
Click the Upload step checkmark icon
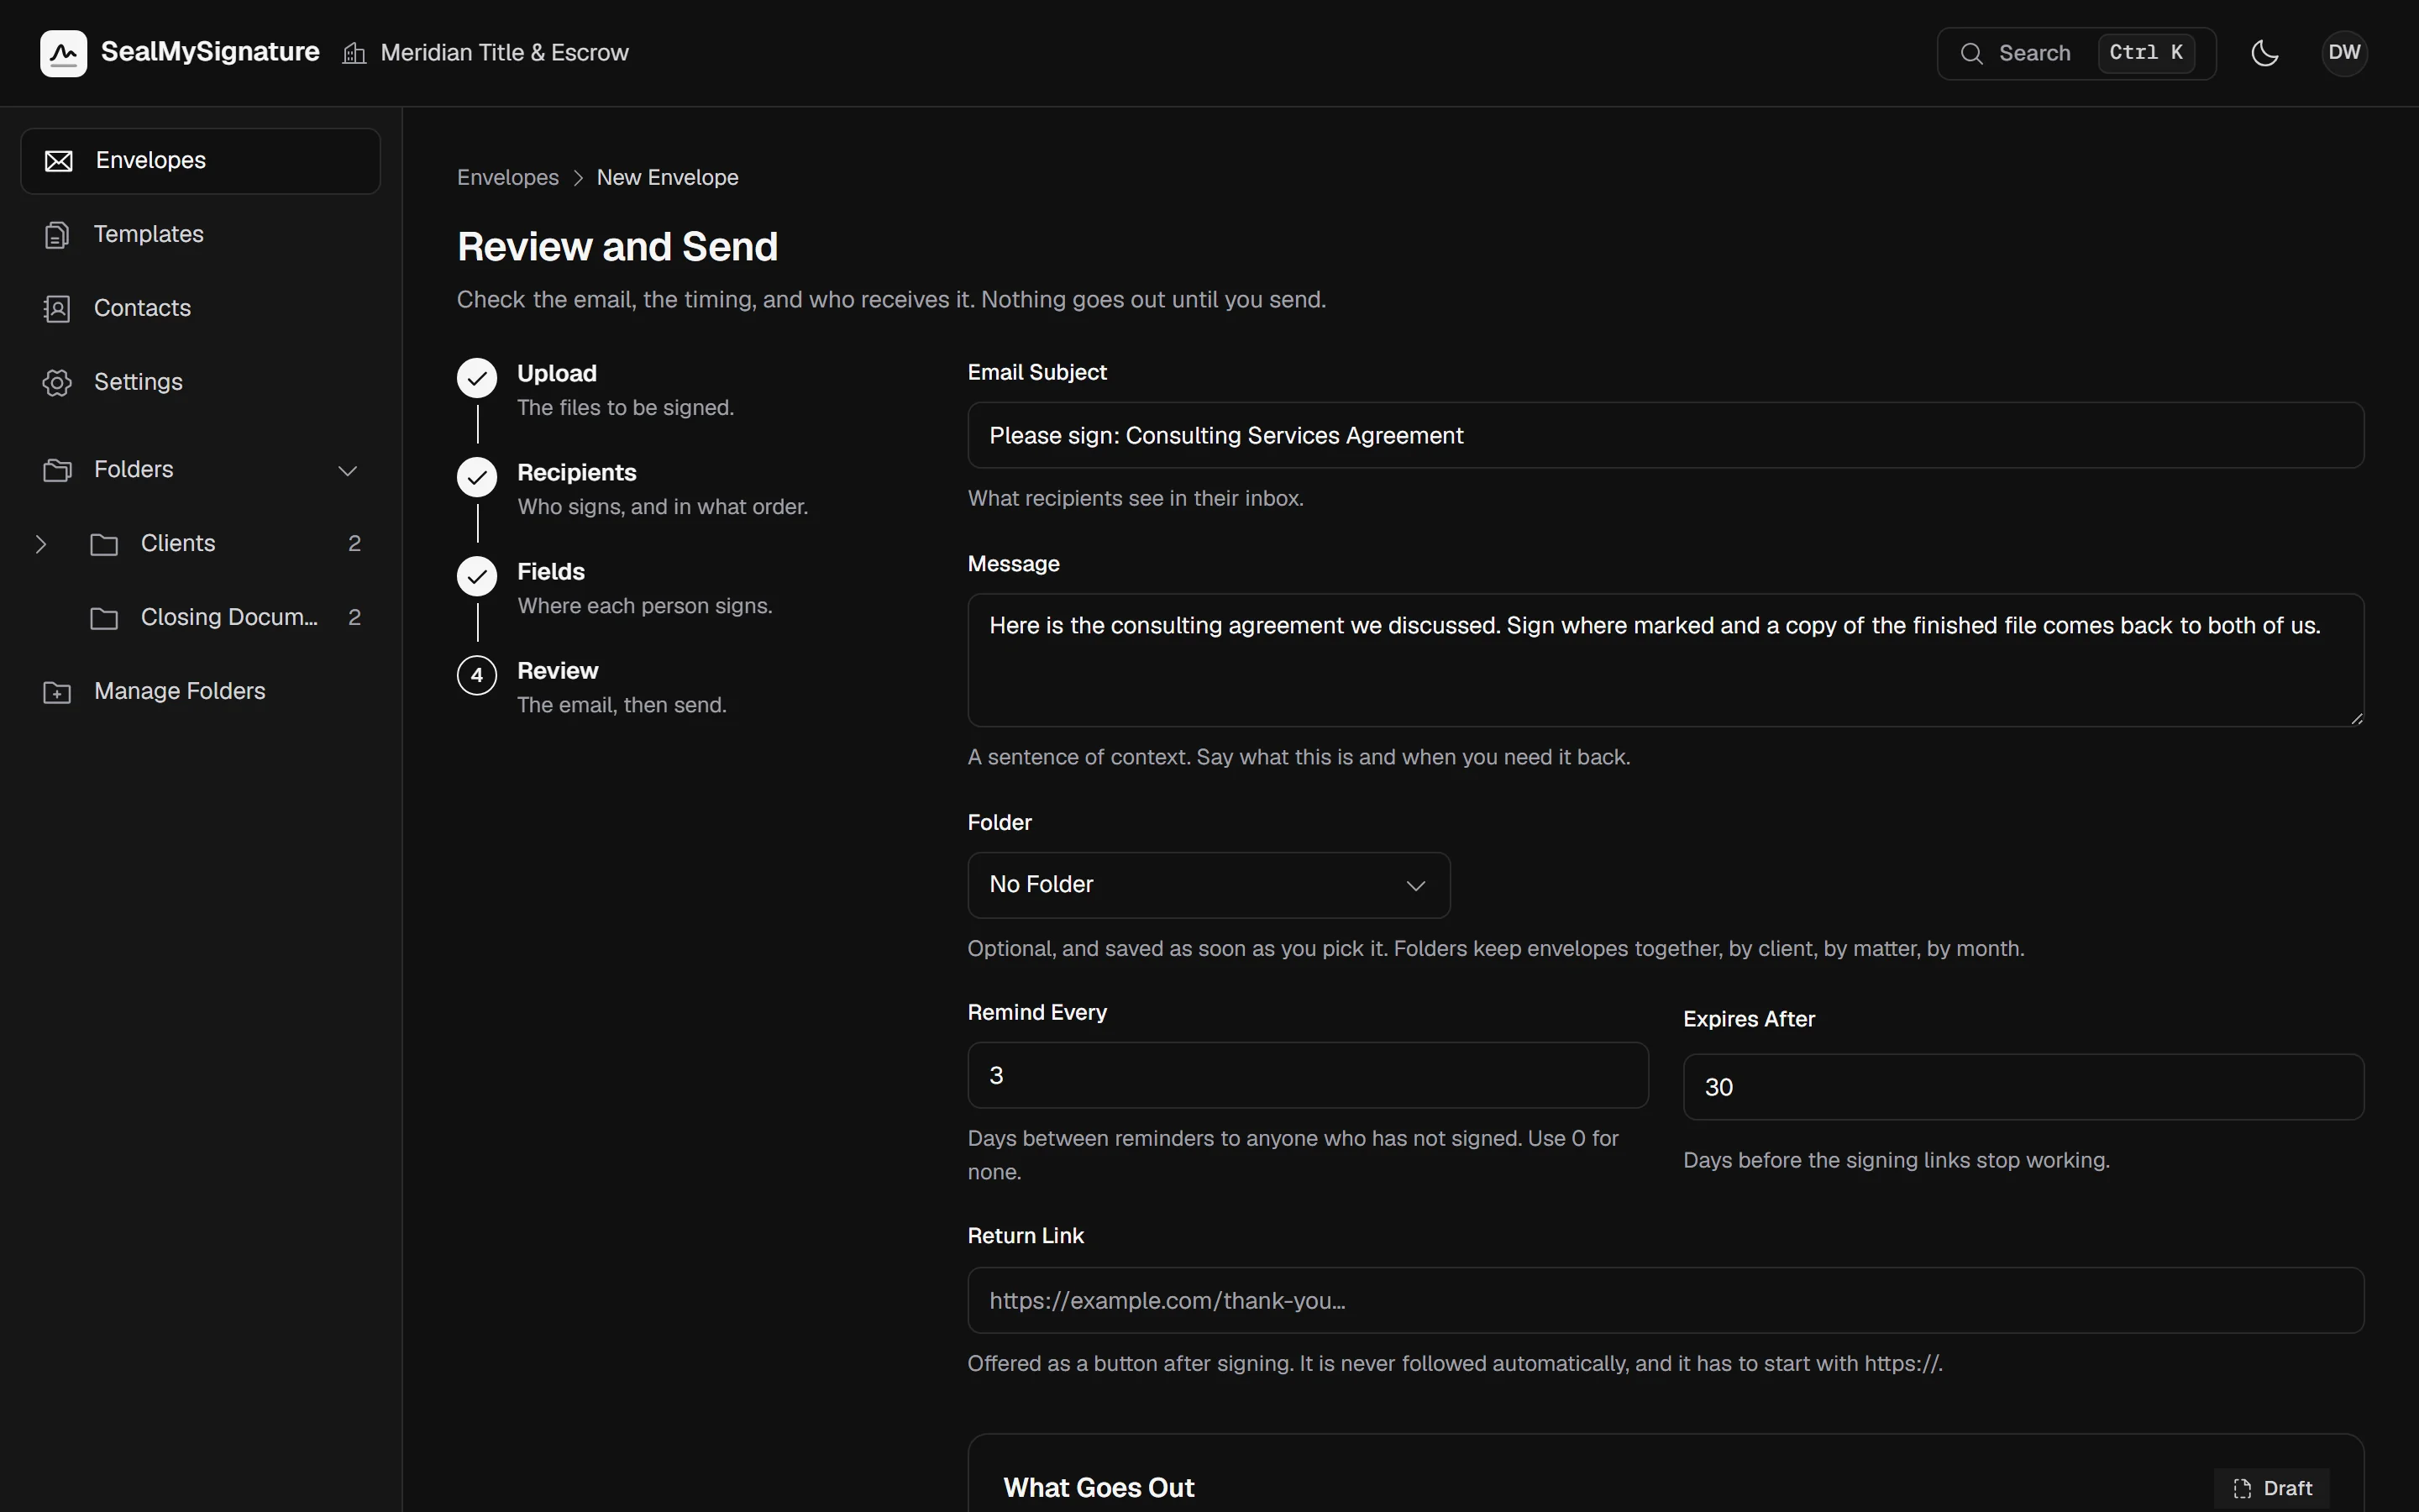pos(477,378)
